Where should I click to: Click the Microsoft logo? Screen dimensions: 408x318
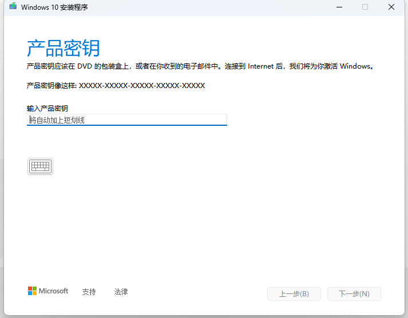pyautogui.click(x=48, y=291)
